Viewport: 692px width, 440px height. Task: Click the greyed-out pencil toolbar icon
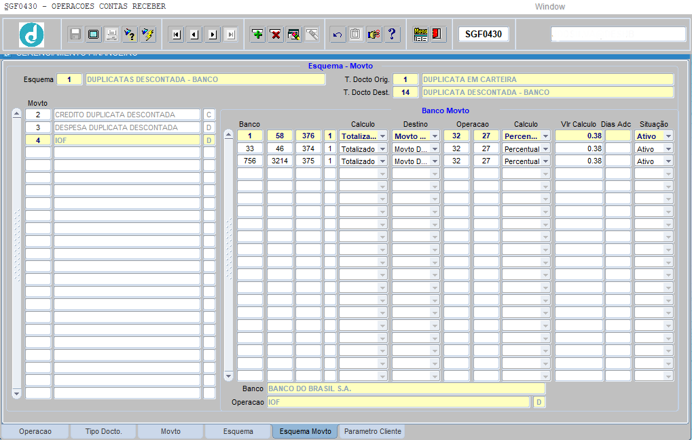coord(312,34)
